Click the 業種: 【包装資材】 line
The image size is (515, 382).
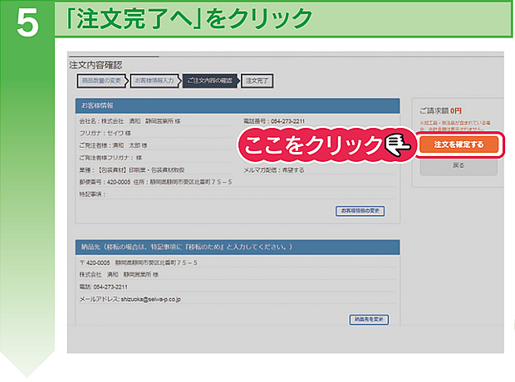(x=132, y=170)
